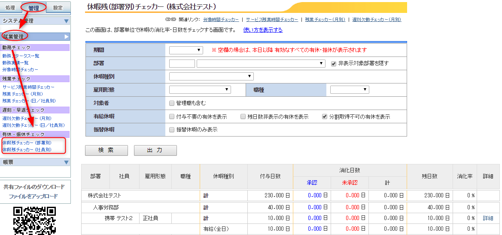The image size is (502, 235).
Task: Click the 付与日数 column header
Action: (270, 176)
